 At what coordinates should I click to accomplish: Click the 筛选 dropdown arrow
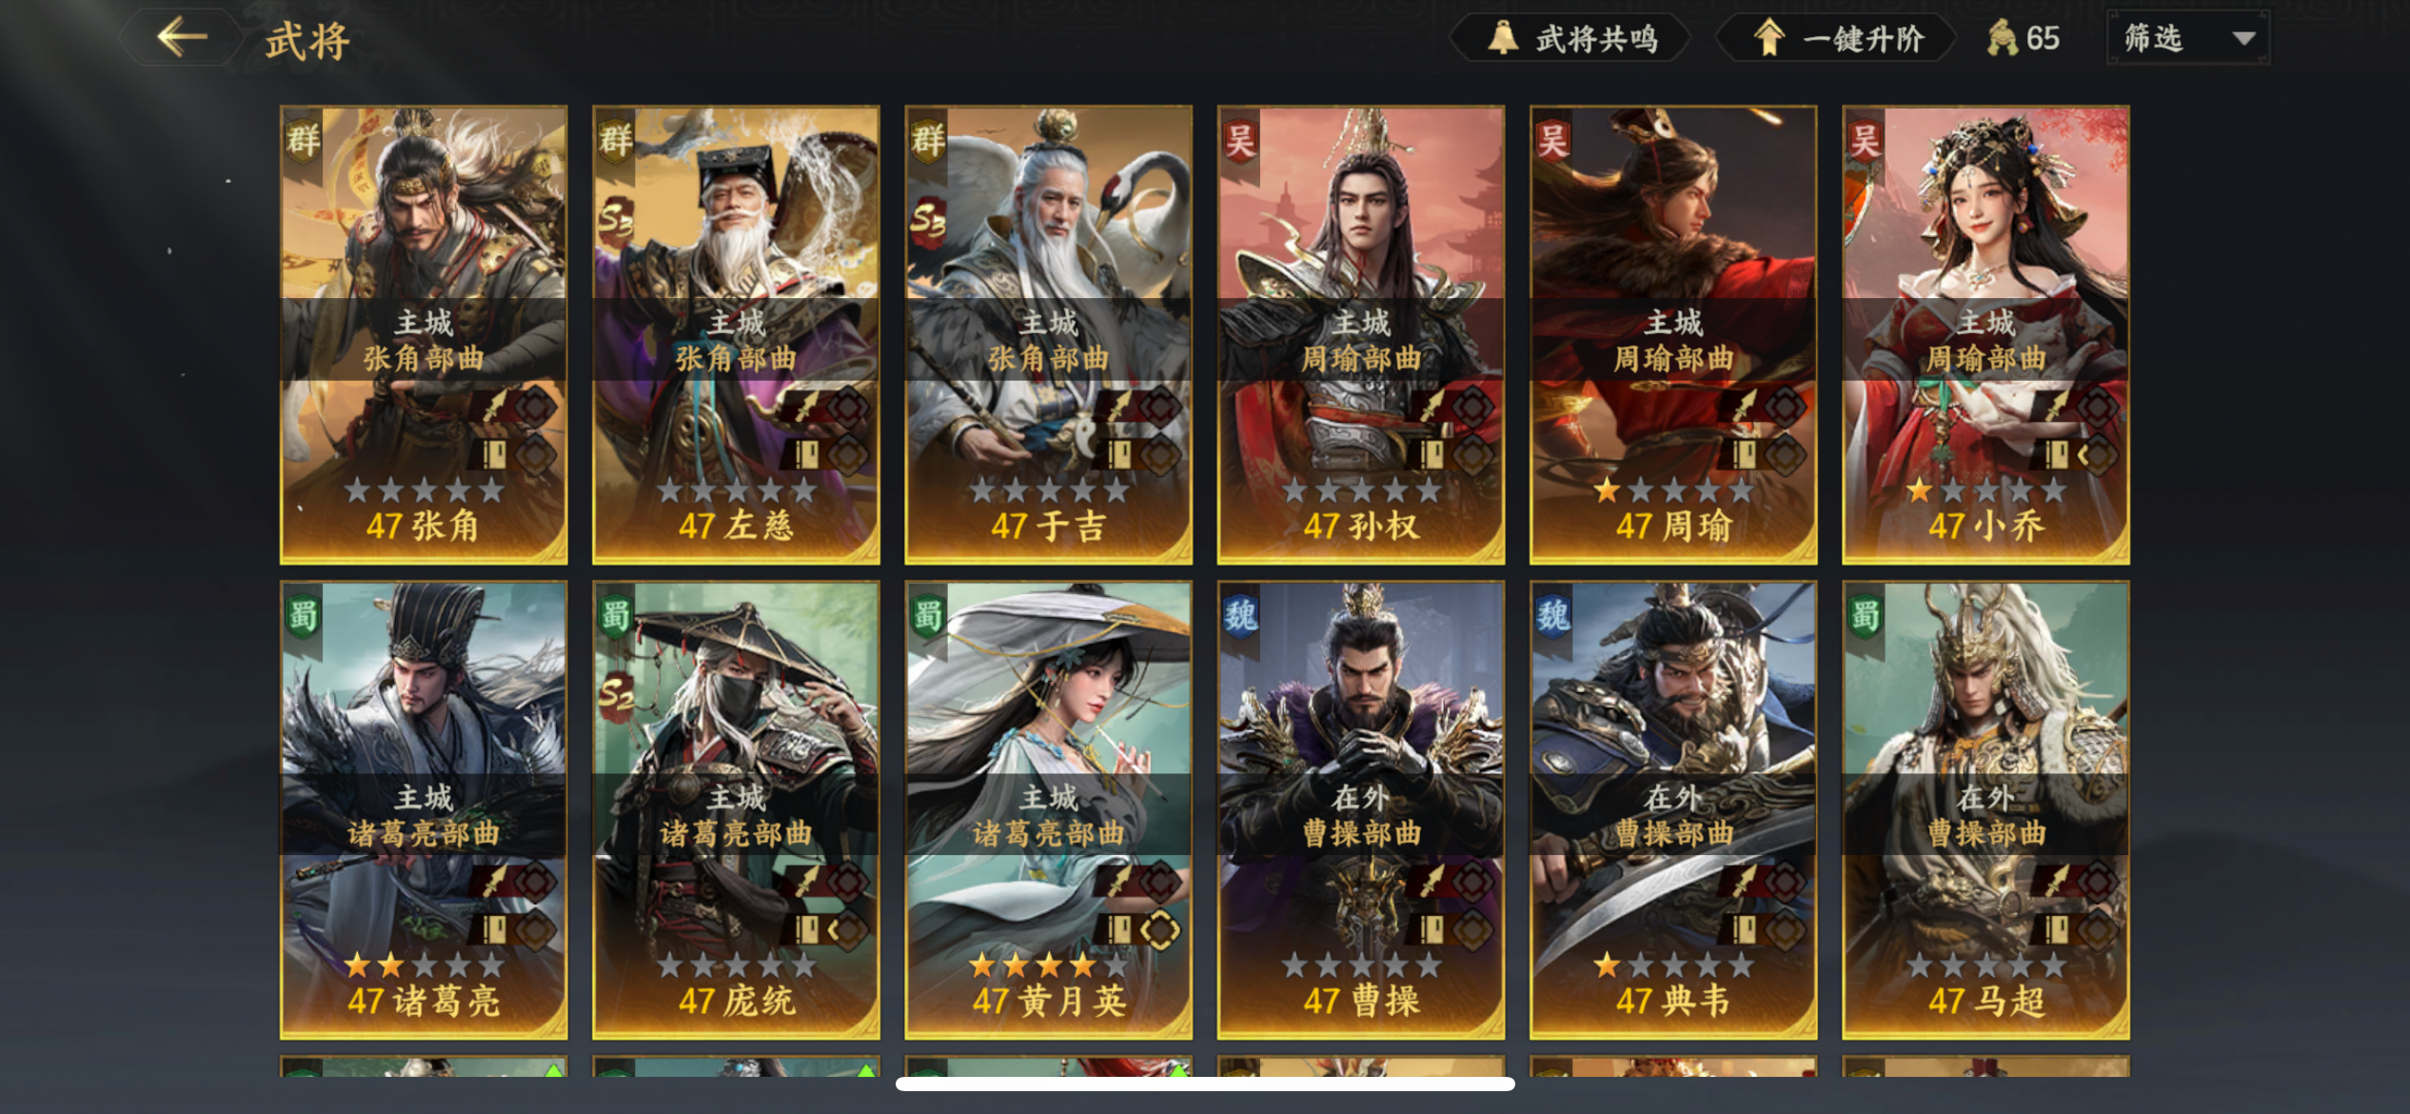(2243, 39)
